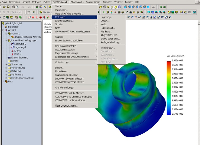The width and height of the screenshot is (200, 145).
Task: Open the Datei menu
Action: coord(4,2)
